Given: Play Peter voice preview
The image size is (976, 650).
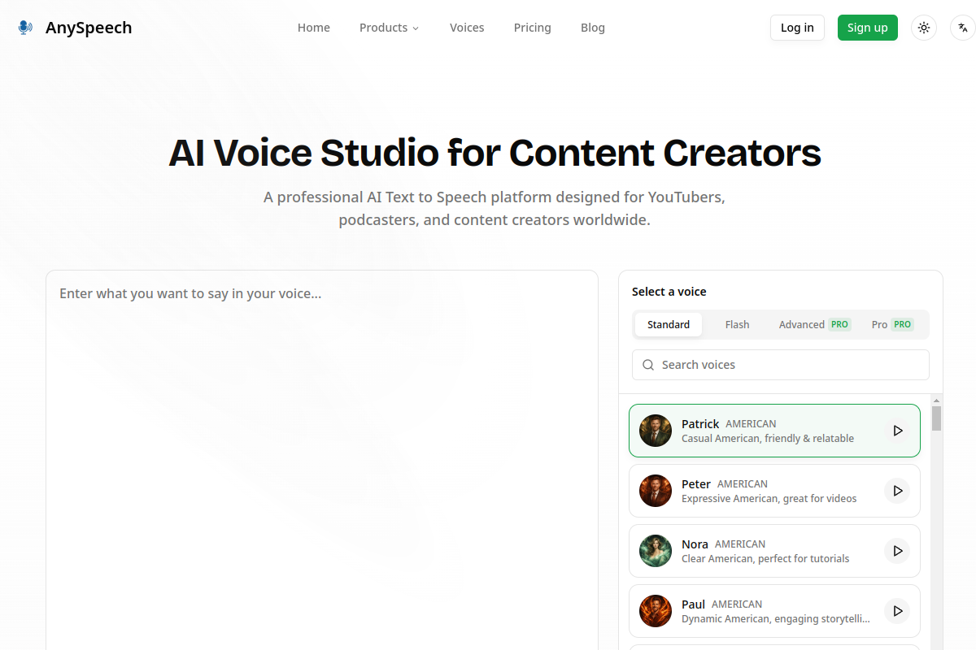Looking at the screenshot, I should click(x=897, y=491).
